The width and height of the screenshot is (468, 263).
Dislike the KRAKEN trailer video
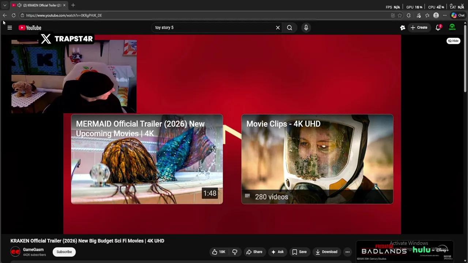pyautogui.click(x=235, y=252)
